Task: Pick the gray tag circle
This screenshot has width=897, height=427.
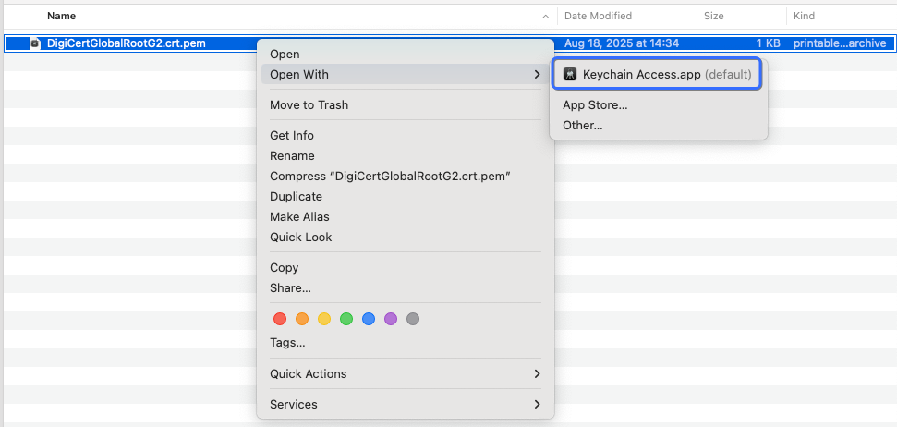Action: (x=413, y=319)
